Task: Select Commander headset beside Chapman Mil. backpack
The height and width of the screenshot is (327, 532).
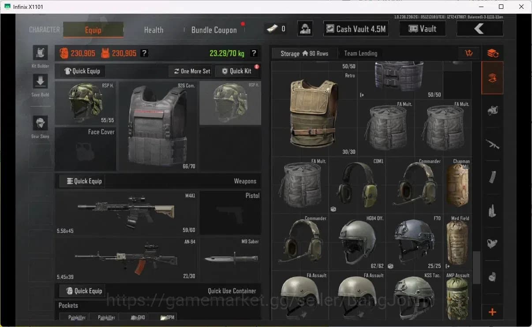Action: [x=414, y=186]
